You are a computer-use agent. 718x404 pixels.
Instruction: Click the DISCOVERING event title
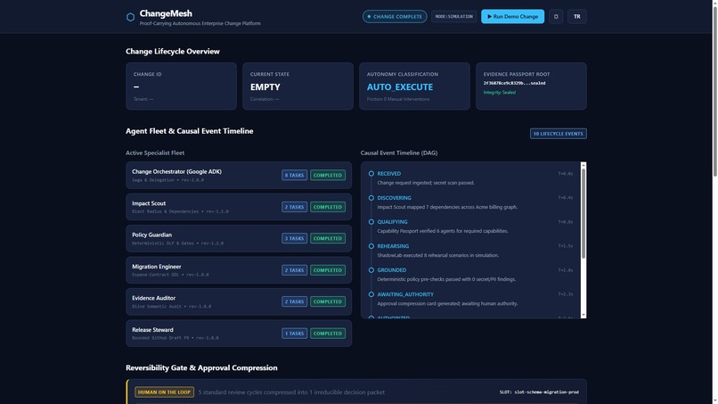[x=395, y=198]
